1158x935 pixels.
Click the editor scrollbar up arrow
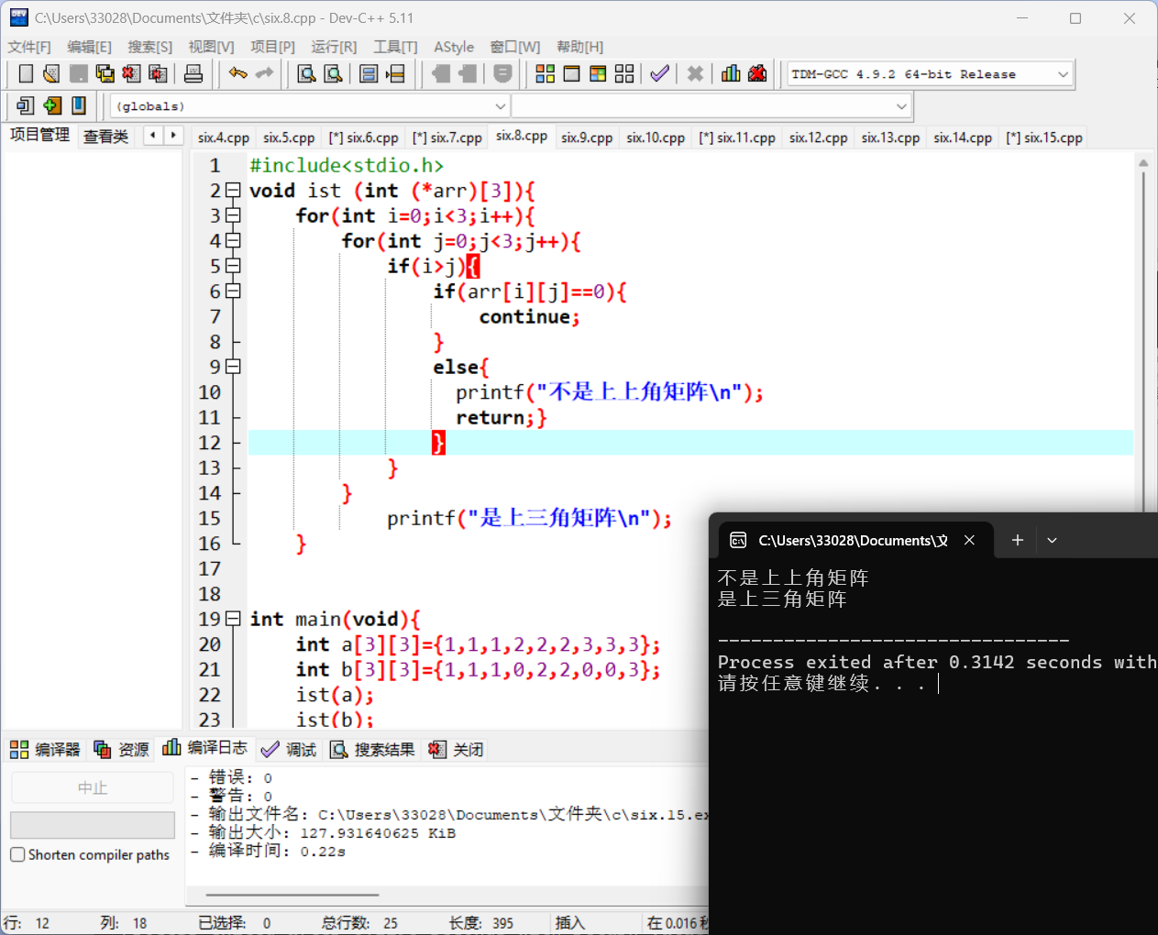click(x=1143, y=163)
